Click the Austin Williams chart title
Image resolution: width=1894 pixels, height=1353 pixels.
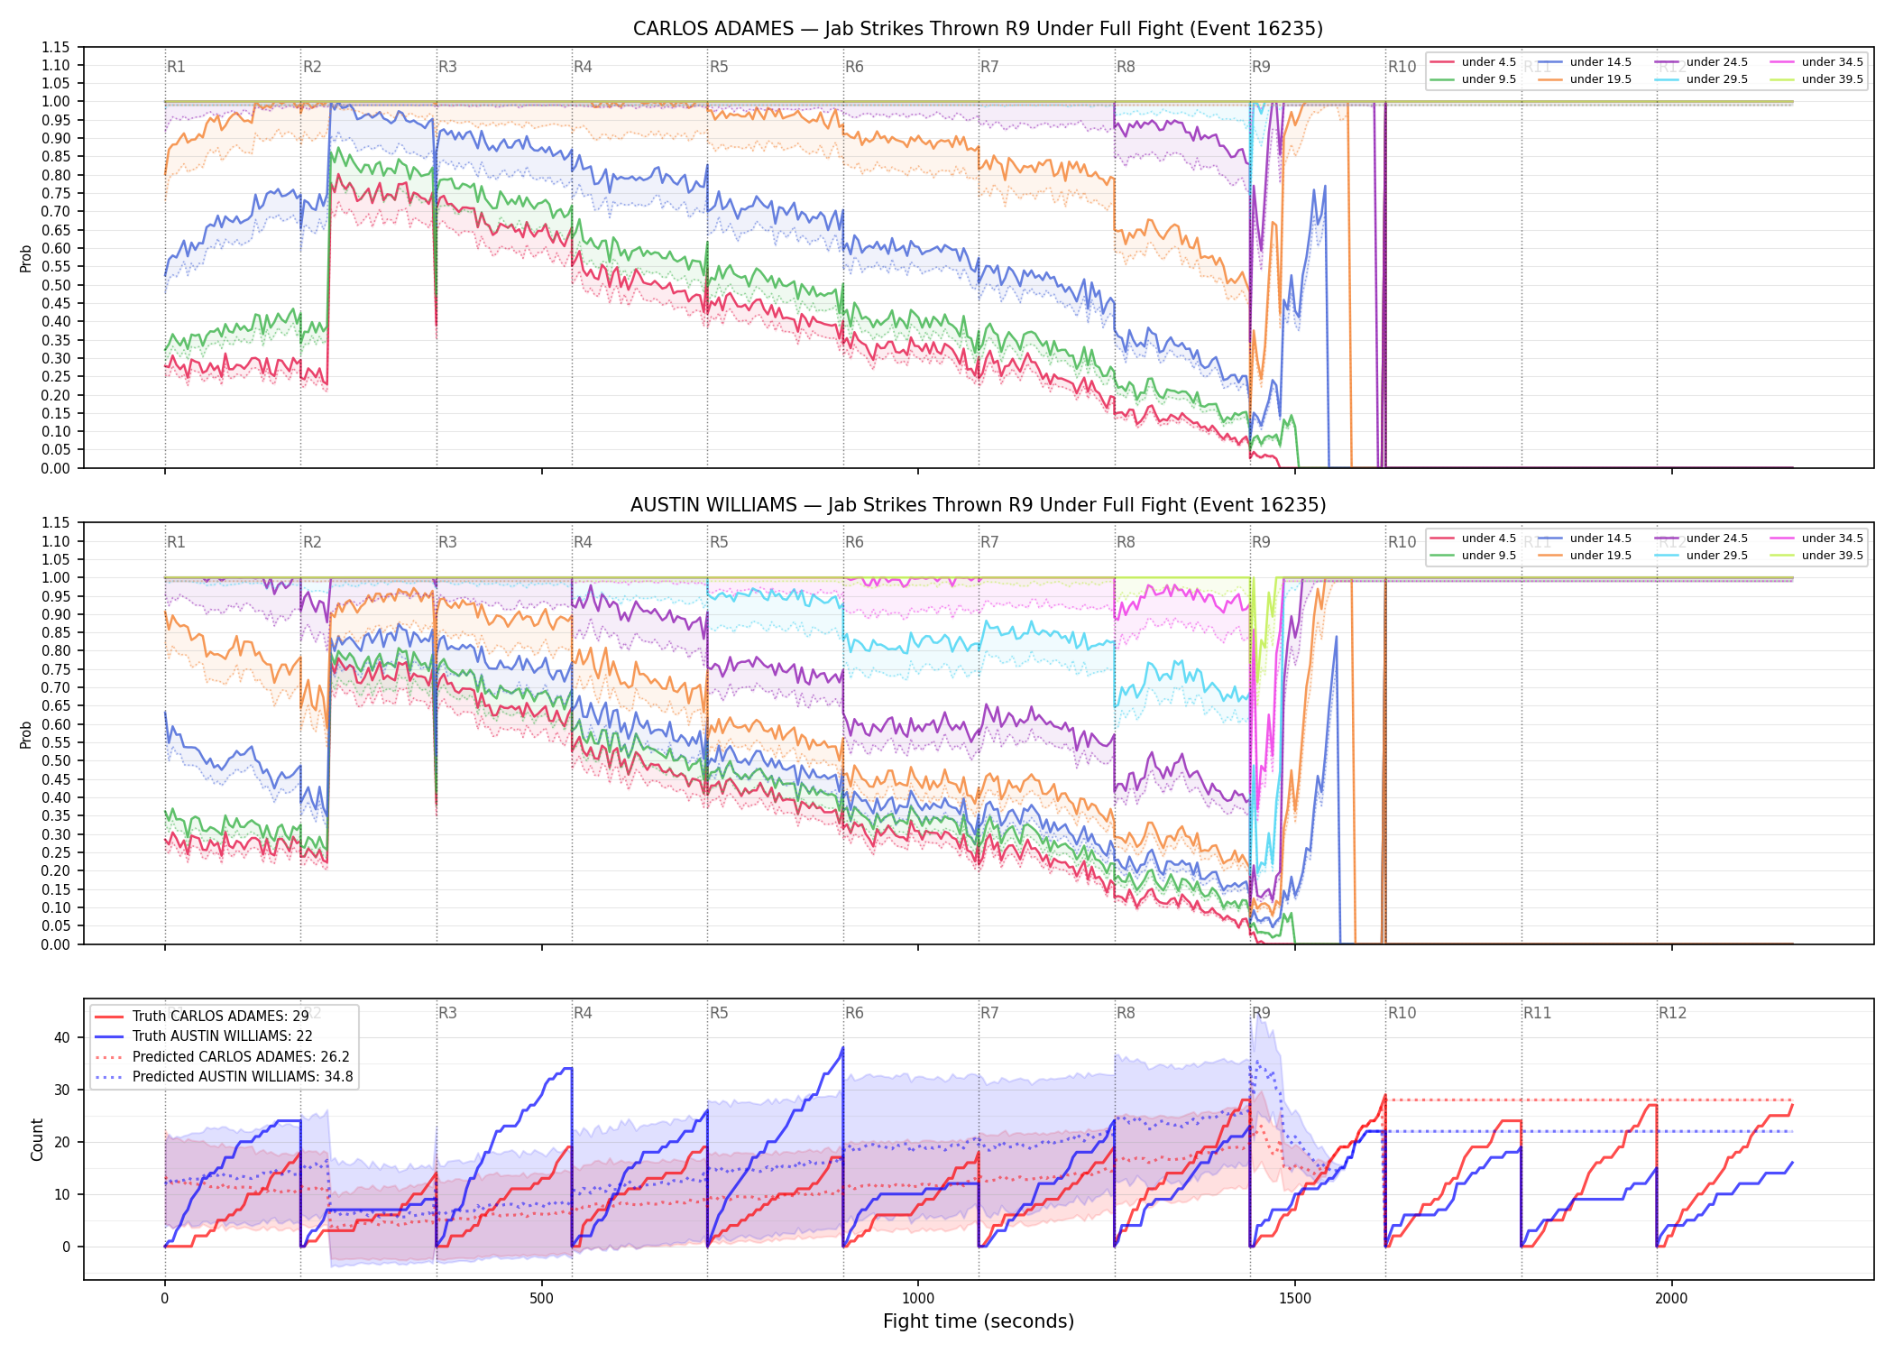pos(978,505)
